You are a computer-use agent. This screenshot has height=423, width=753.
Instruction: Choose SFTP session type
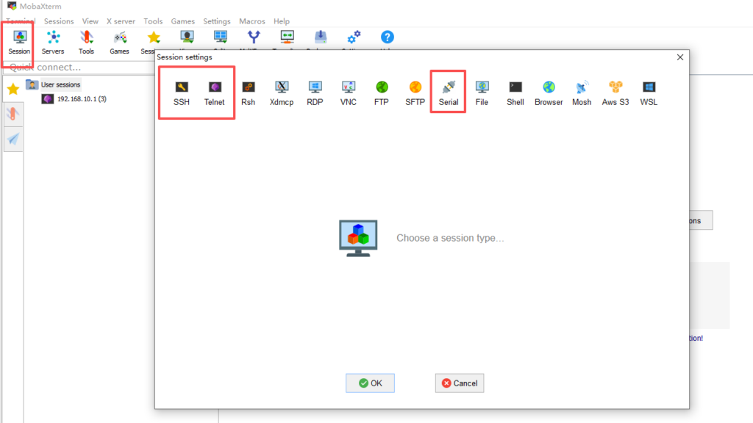tap(415, 93)
